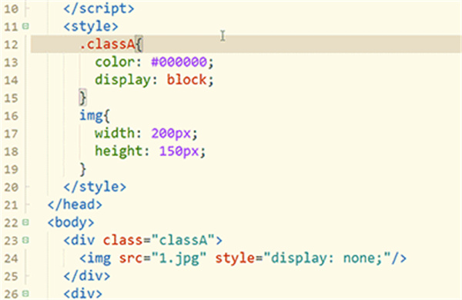Collapse the div classA fold marker

(x=25, y=240)
